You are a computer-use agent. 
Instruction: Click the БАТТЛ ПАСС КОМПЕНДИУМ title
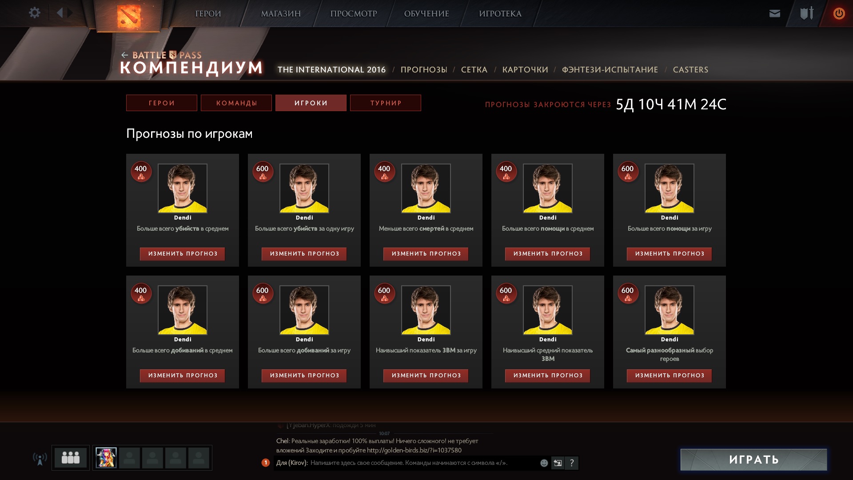[191, 63]
